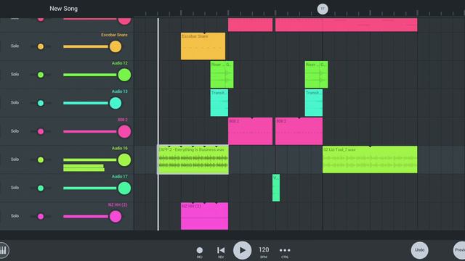Select the magenta NZ HH (2) clip
465x261 pixels.
(x=205, y=216)
